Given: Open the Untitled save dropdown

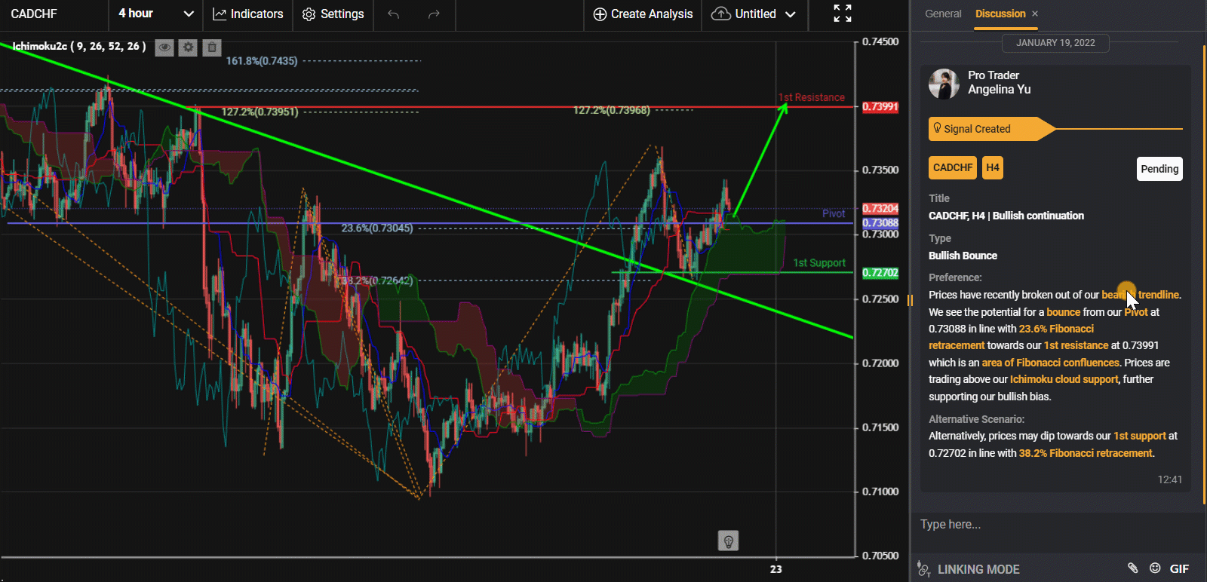Looking at the screenshot, I should pos(754,14).
